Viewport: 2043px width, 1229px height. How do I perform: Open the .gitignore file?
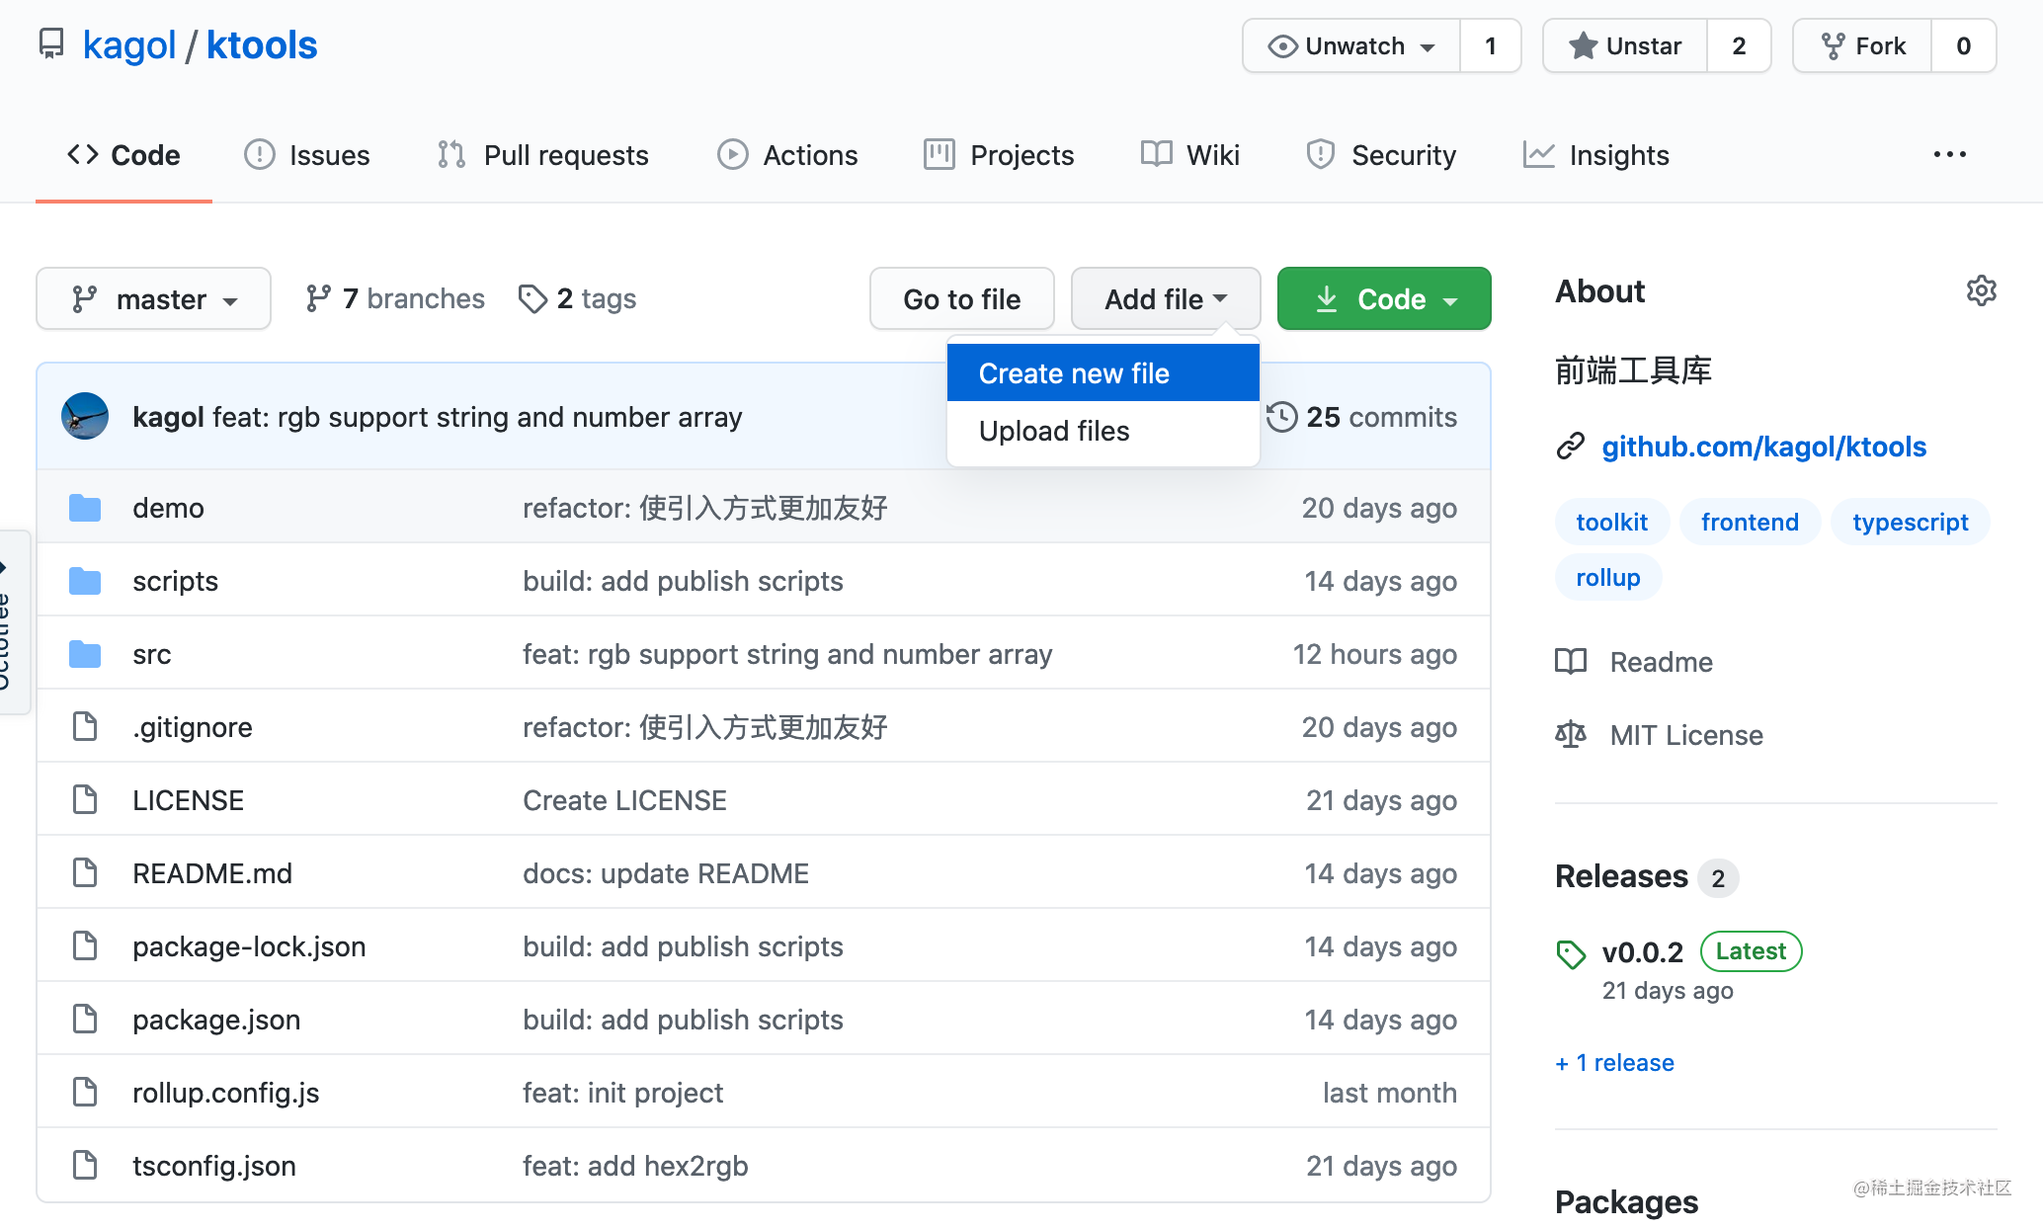[193, 727]
